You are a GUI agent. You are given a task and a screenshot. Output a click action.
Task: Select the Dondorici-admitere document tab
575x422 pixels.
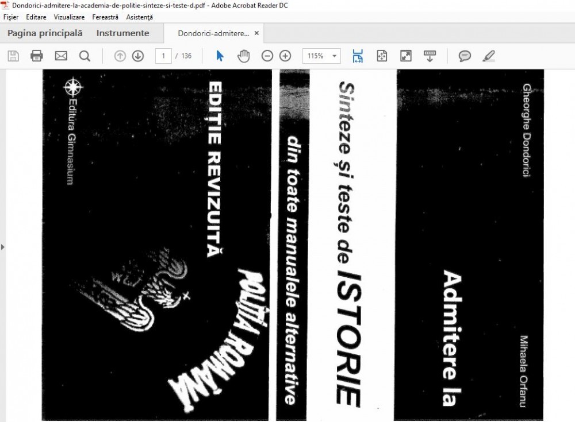click(x=213, y=33)
